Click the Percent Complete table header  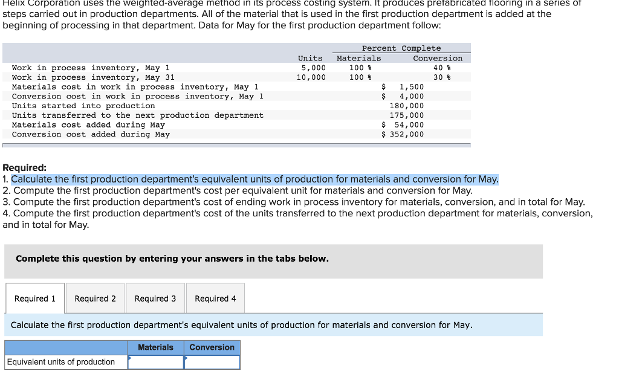pyautogui.click(x=401, y=48)
